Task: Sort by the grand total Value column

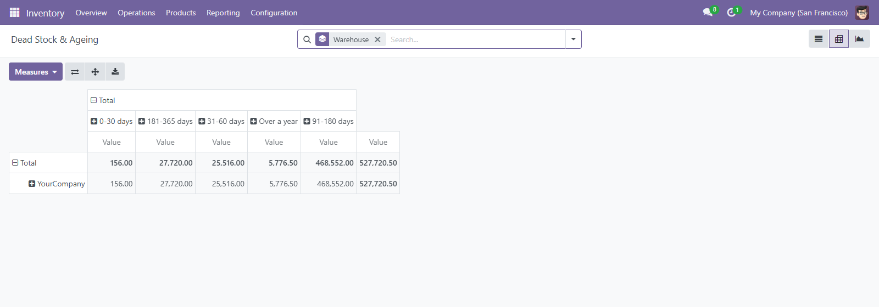Action: point(378,142)
